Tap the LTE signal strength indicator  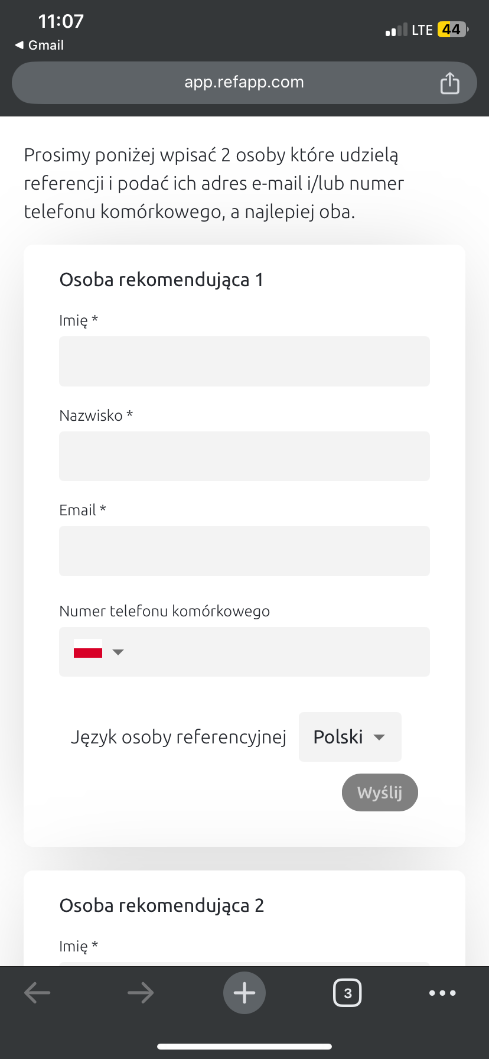396,30
